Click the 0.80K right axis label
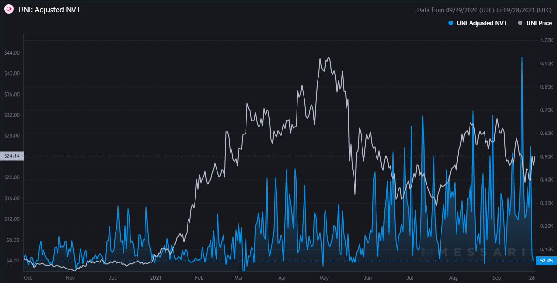The image size is (557, 283). pos(546,87)
